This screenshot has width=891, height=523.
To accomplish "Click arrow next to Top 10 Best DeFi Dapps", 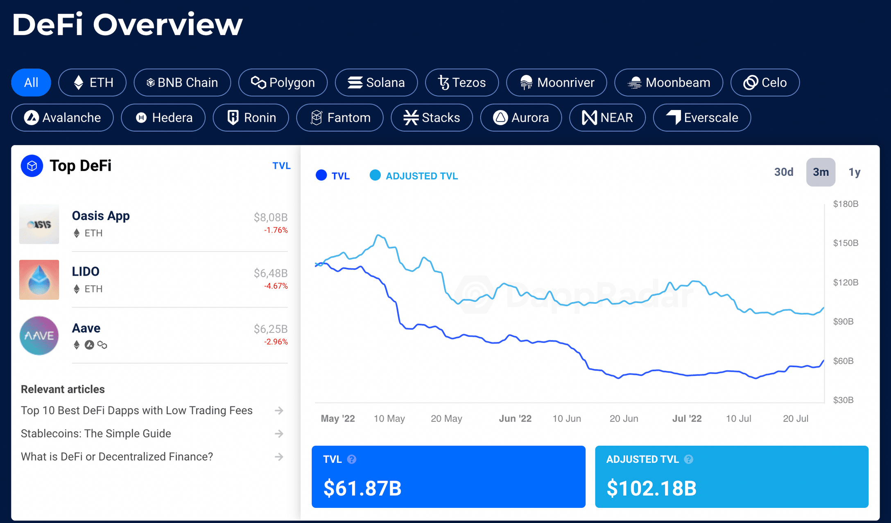I will 279,410.
